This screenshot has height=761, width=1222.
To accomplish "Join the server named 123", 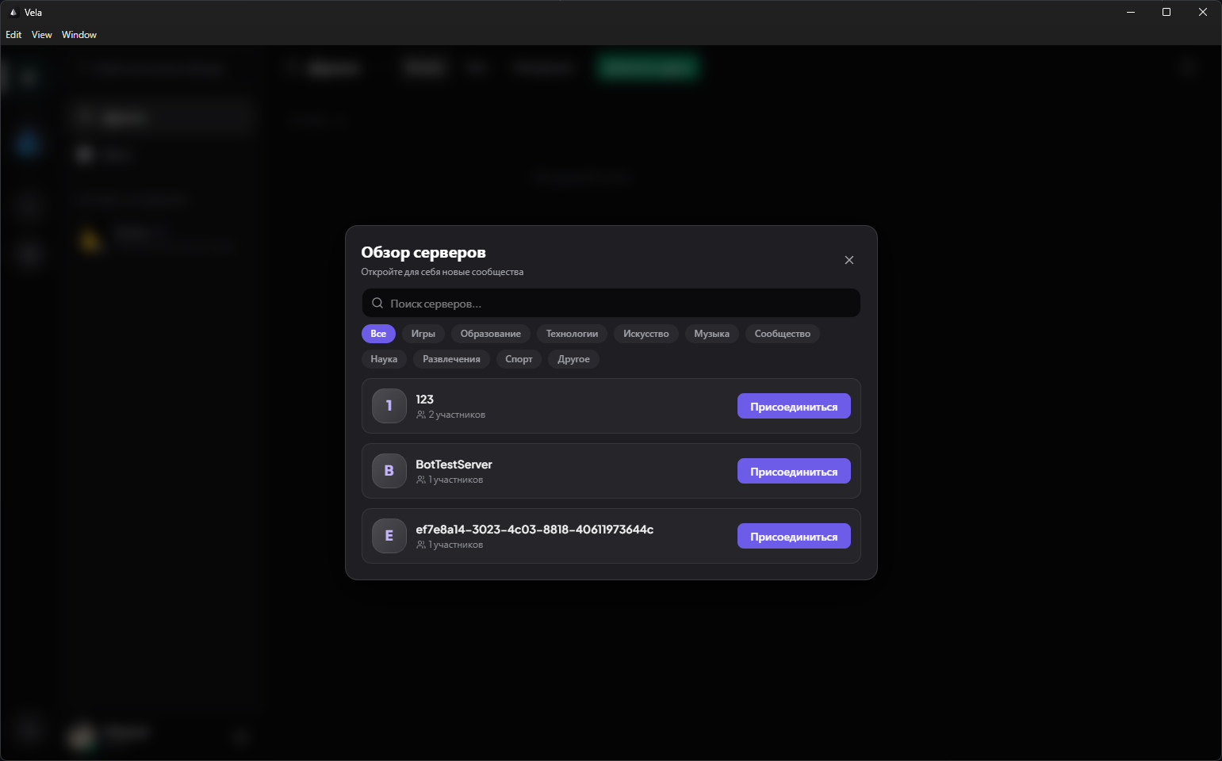I will click(x=793, y=407).
